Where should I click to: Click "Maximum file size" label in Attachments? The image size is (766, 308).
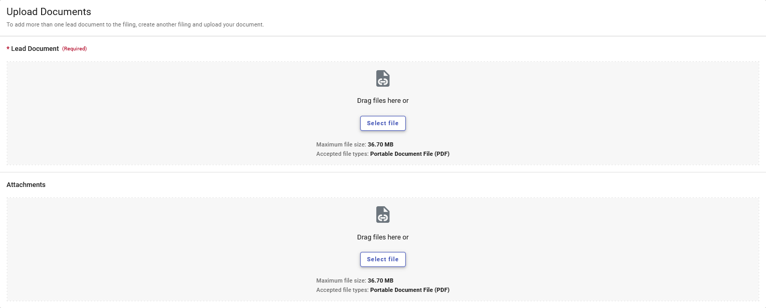341,280
